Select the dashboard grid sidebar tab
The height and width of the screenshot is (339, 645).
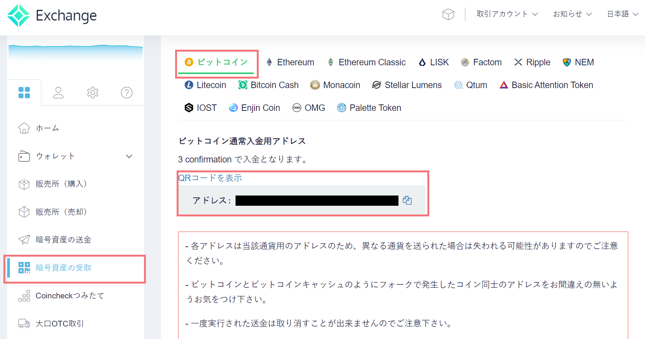click(x=24, y=92)
